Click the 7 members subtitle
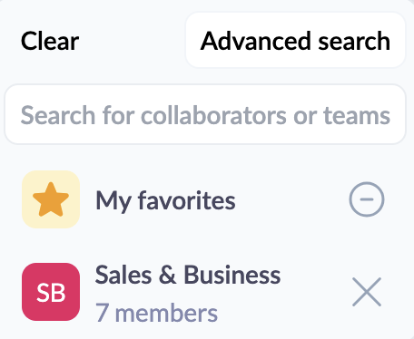Image resolution: width=414 pixels, height=339 pixels. coord(156,313)
